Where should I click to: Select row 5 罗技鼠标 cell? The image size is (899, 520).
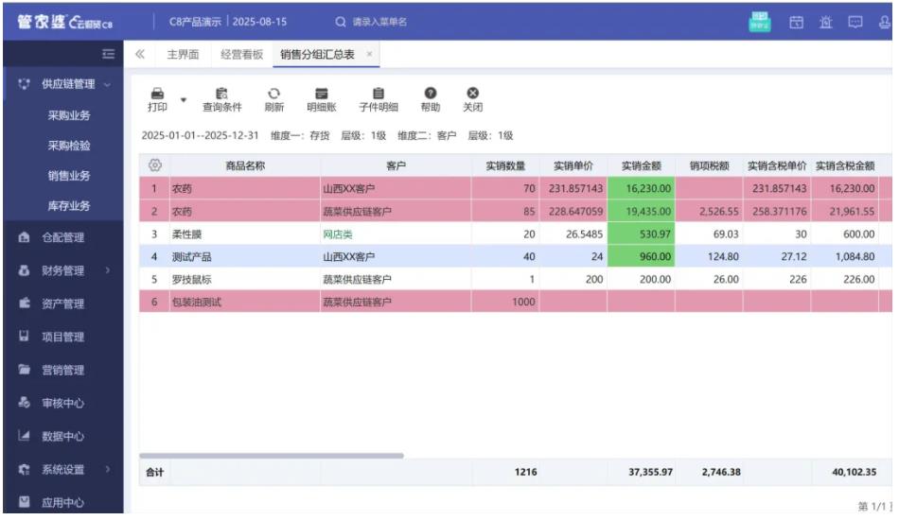point(245,280)
